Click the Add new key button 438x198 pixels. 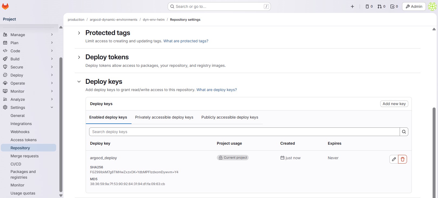pyautogui.click(x=394, y=104)
